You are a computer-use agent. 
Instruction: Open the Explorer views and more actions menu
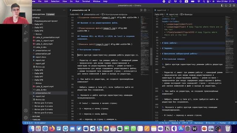(x=64, y=10)
